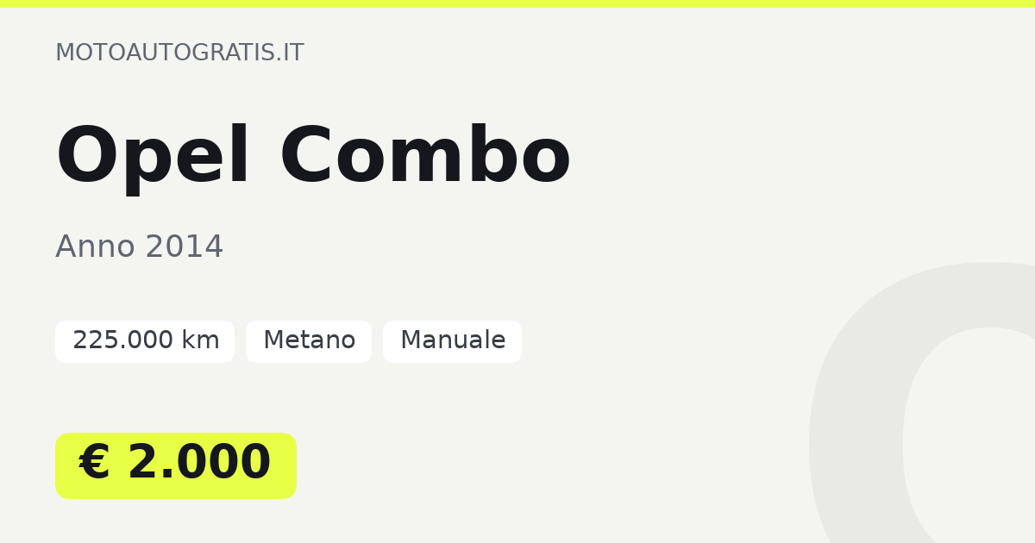1035x543 pixels.
Task: Choose the Metano fuel tag
Action: coord(309,341)
